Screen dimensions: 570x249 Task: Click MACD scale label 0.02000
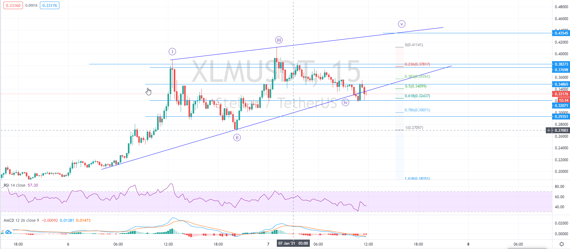coord(561,223)
